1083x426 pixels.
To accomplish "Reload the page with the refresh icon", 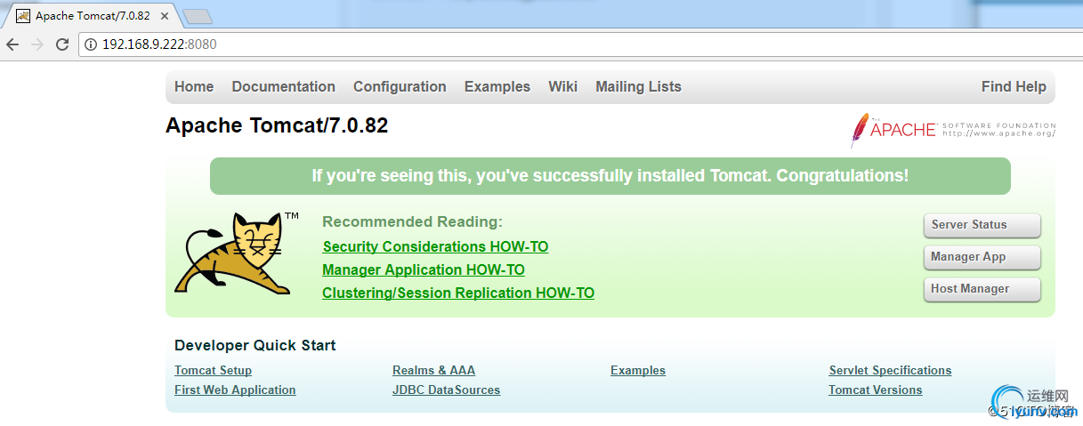I will [x=62, y=44].
